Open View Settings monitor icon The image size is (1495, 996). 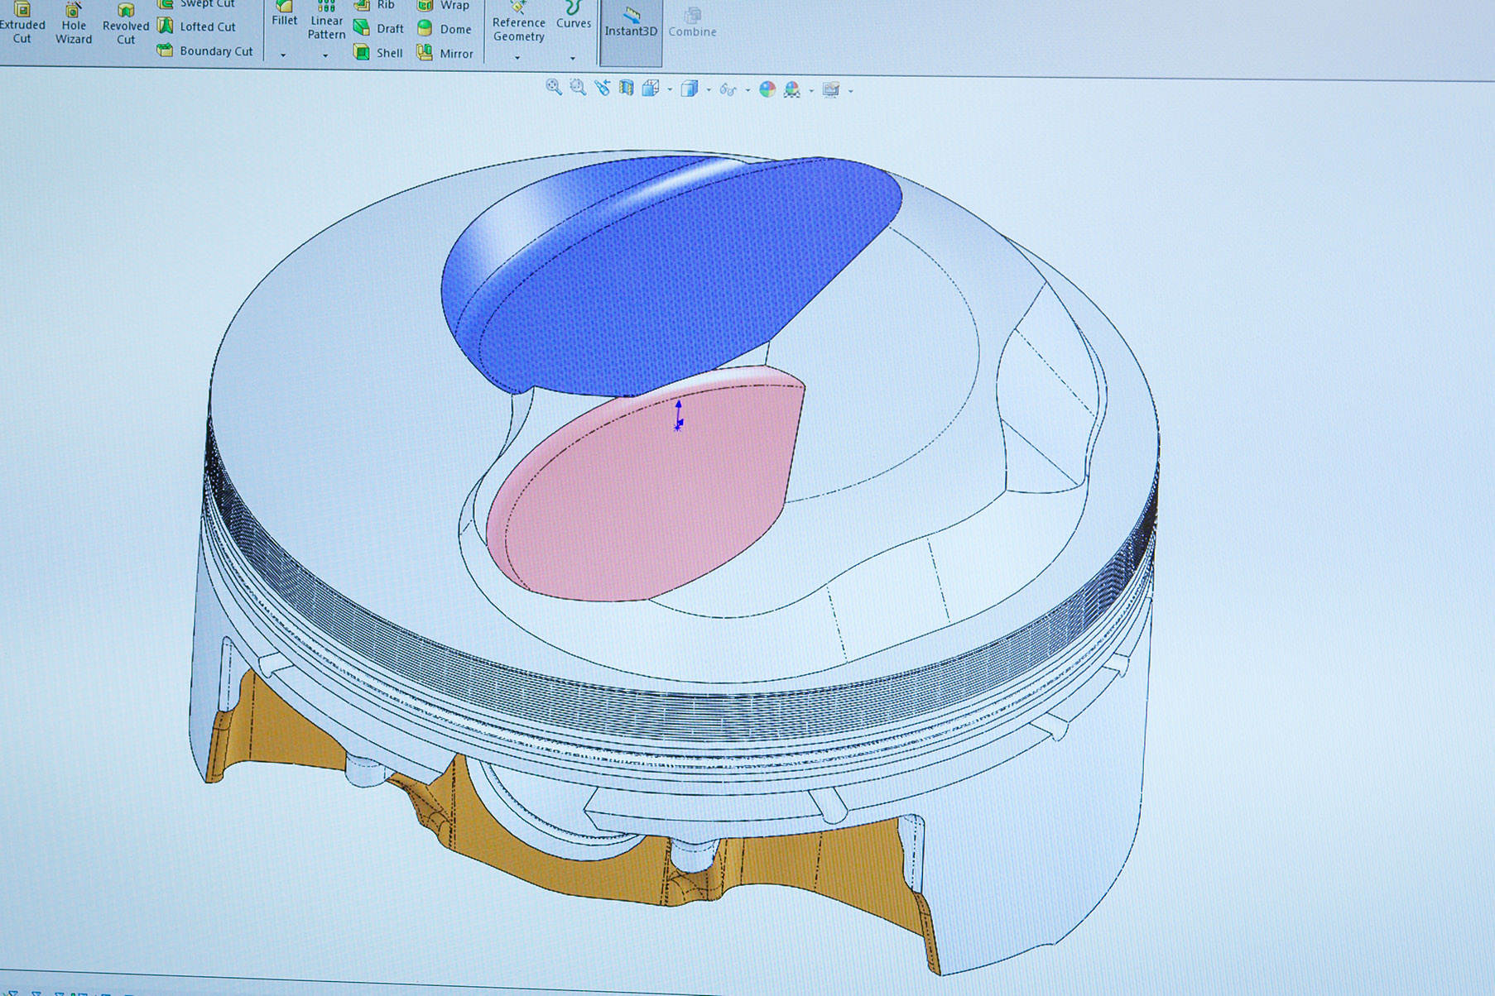tap(831, 89)
